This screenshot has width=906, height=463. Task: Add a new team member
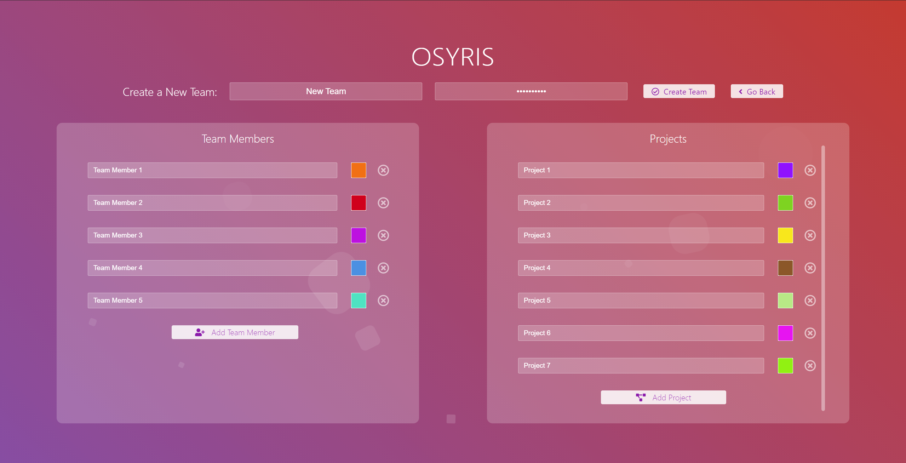235,332
